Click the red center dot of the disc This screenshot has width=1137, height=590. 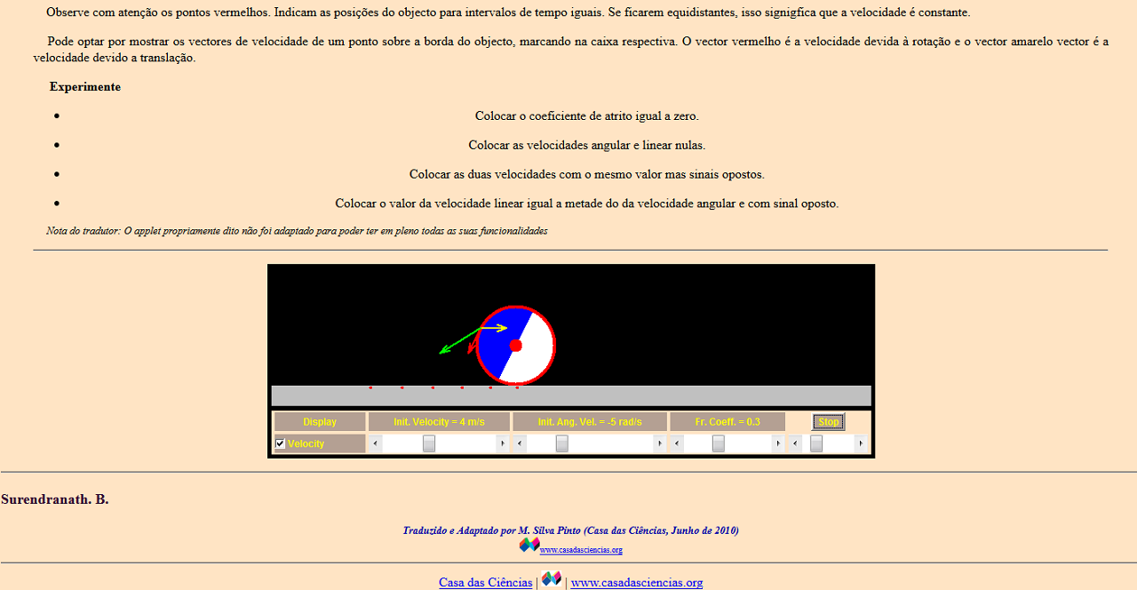(516, 345)
